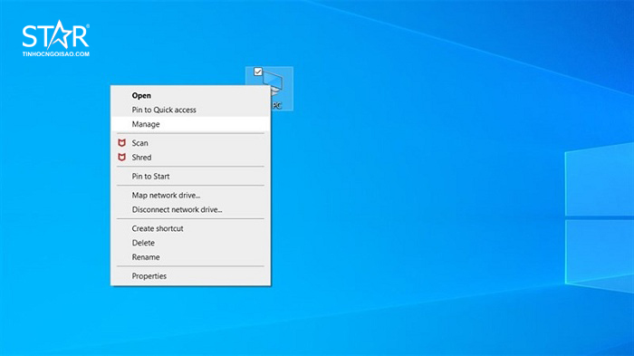Untick the checkbox on the desktop icon

click(258, 72)
